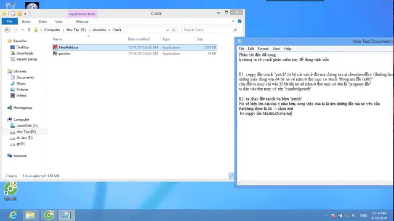Open Desktop in navigation pane
394x221 pixels.
pos(22,47)
